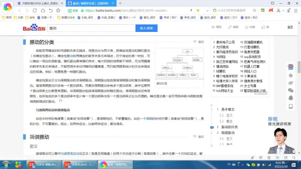Open the 泰科电子公司 sidebar link
The height and width of the screenshot is (169, 301).
[225, 42]
